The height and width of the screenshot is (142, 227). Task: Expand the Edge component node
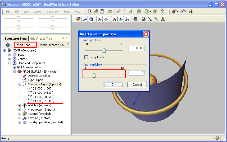10,55
